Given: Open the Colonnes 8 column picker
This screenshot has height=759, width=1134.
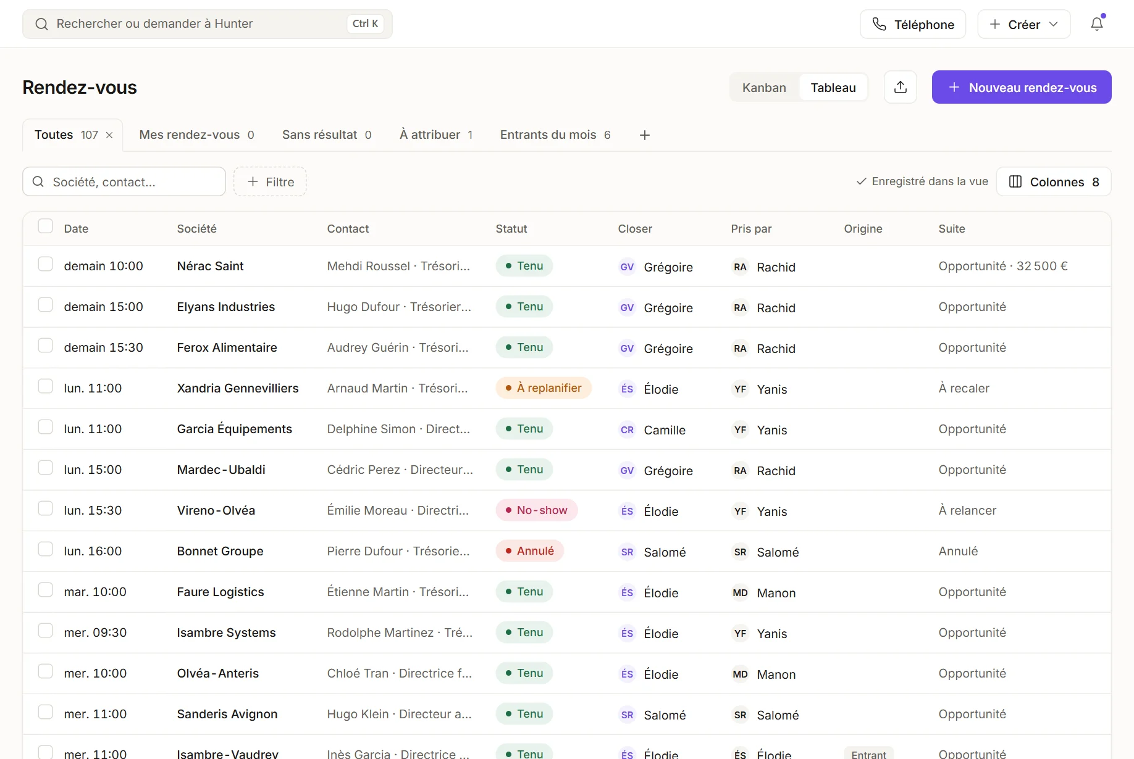Looking at the screenshot, I should coord(1054,181).
